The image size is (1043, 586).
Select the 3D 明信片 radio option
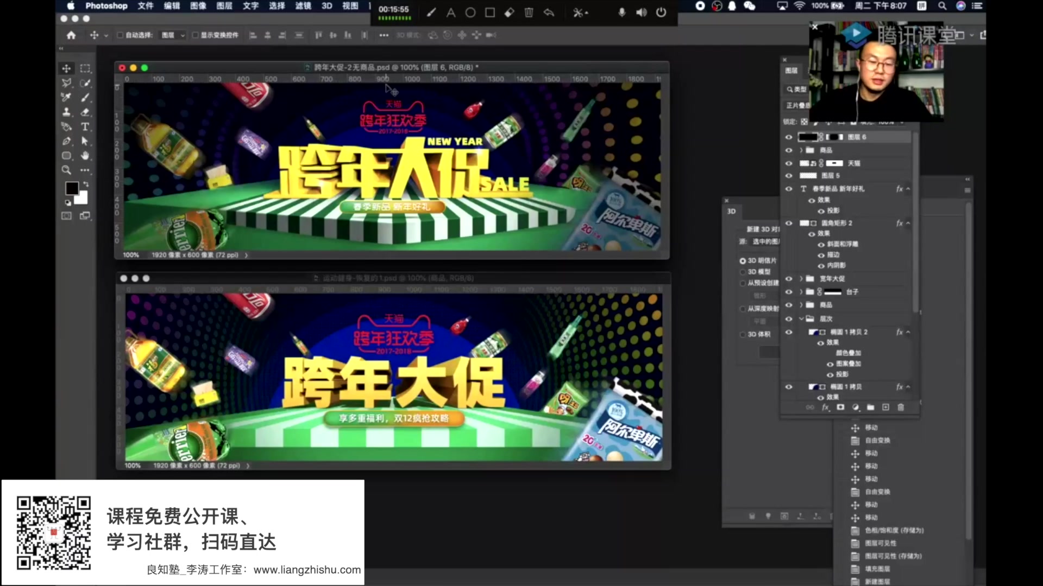[x=743, y=261]
